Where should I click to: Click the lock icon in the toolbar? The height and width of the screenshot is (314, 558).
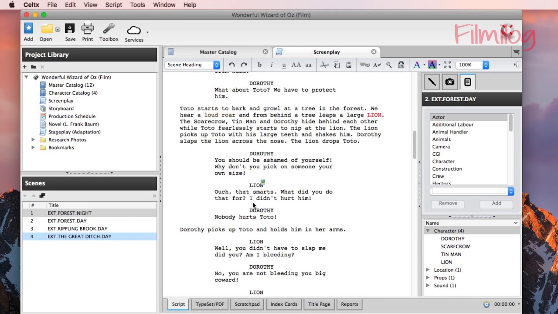[x=401, y=65]
